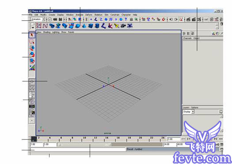
Task: Click the cylinder primitive shelf icon
Action: pyautogui.click(x=97, y=26)
